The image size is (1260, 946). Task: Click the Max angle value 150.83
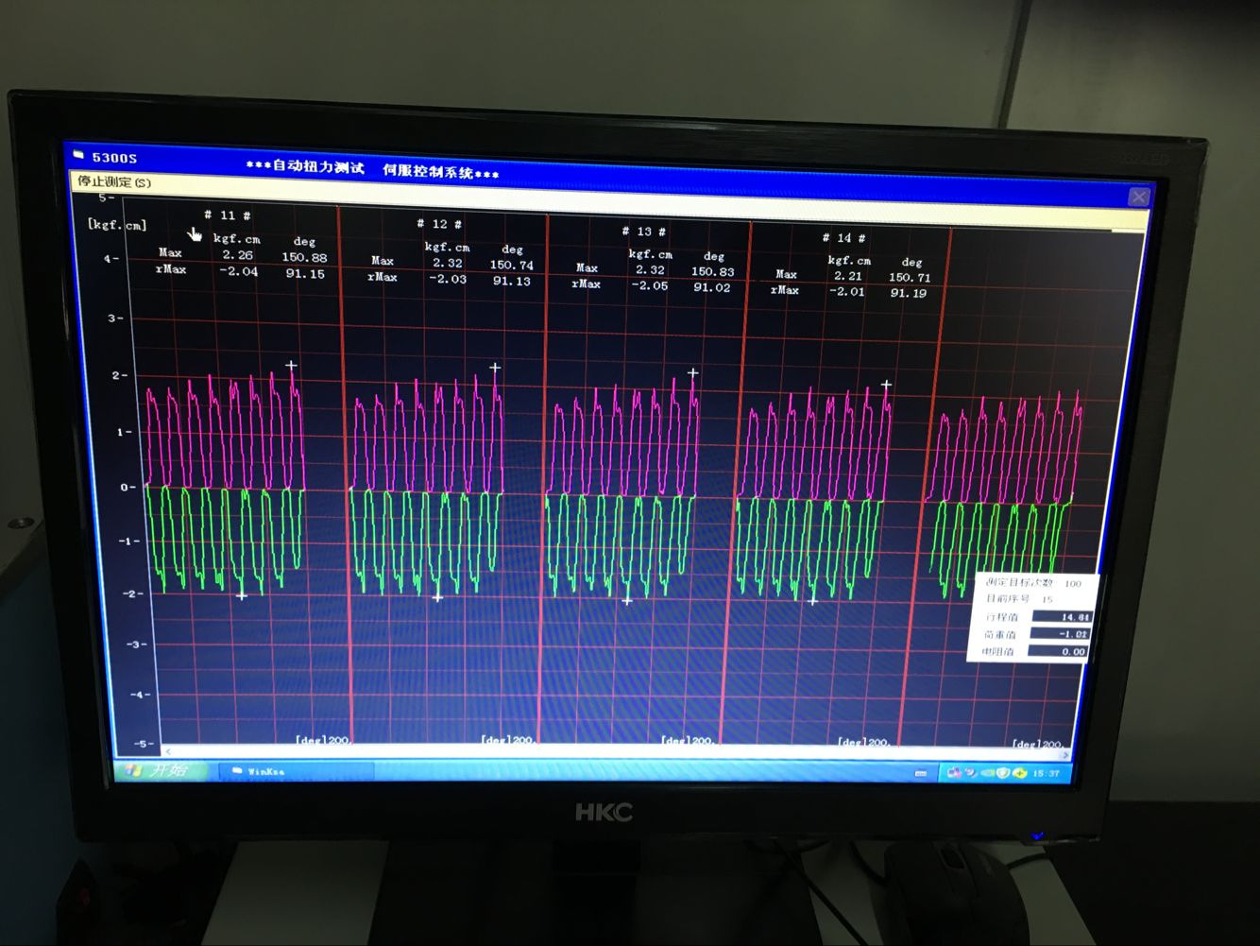pyautogui.click(x=712, y=271)
